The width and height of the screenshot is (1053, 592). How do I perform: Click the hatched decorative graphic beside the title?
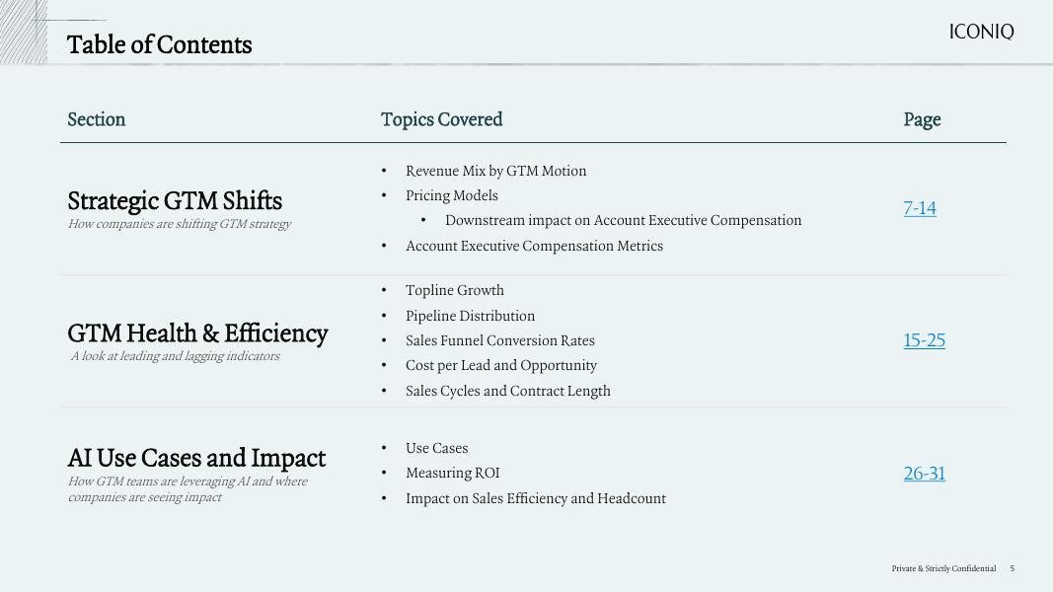point(24,33)
